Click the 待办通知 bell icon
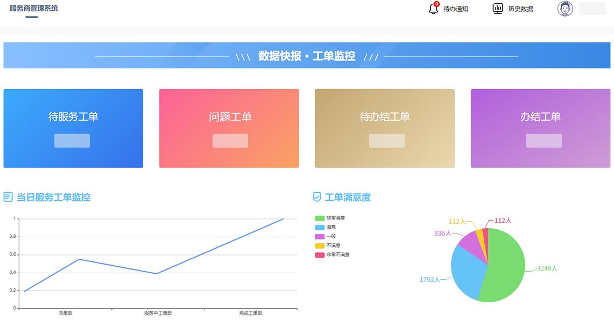 [x=433, y=9]
